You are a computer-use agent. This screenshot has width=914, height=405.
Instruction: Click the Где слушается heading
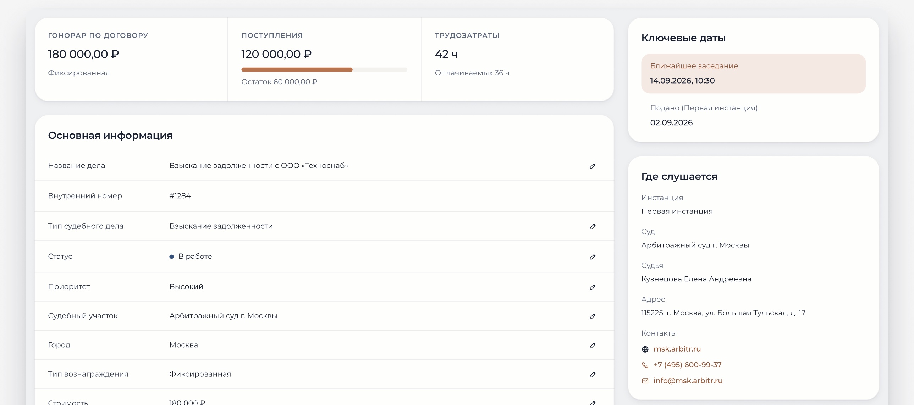pyautogui.click(x=679, y=177)
